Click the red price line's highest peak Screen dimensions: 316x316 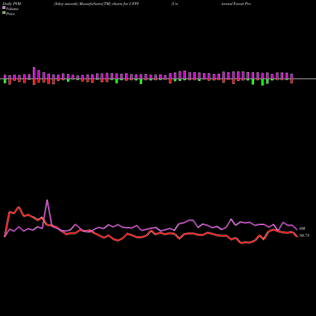(x=19, y=207)
